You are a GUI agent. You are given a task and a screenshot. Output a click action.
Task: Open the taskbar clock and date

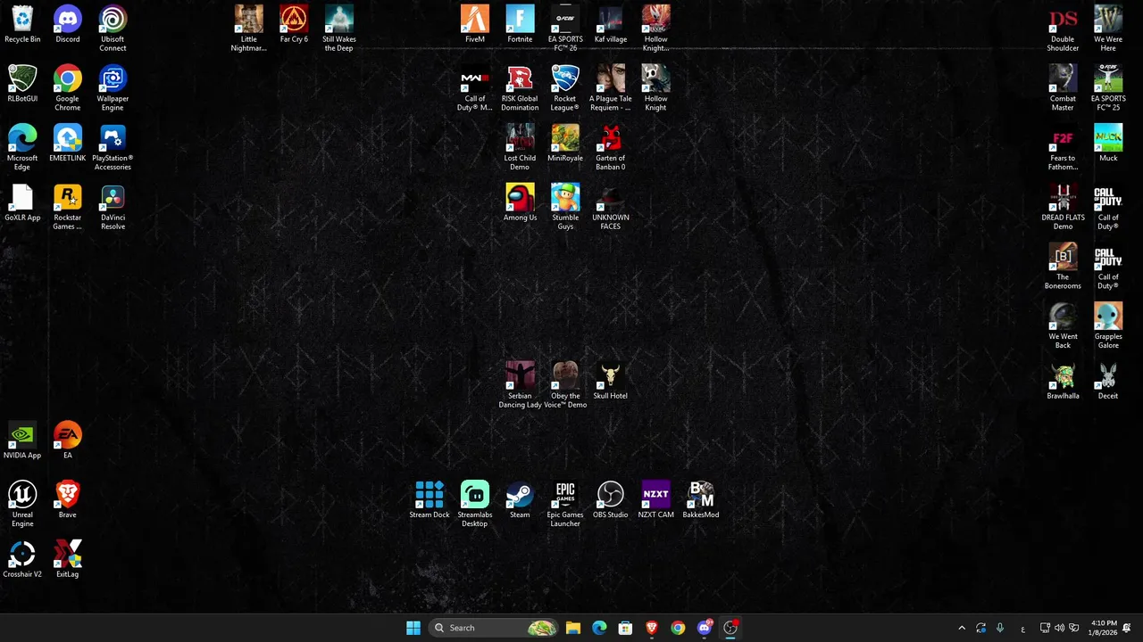point(1104,628)
